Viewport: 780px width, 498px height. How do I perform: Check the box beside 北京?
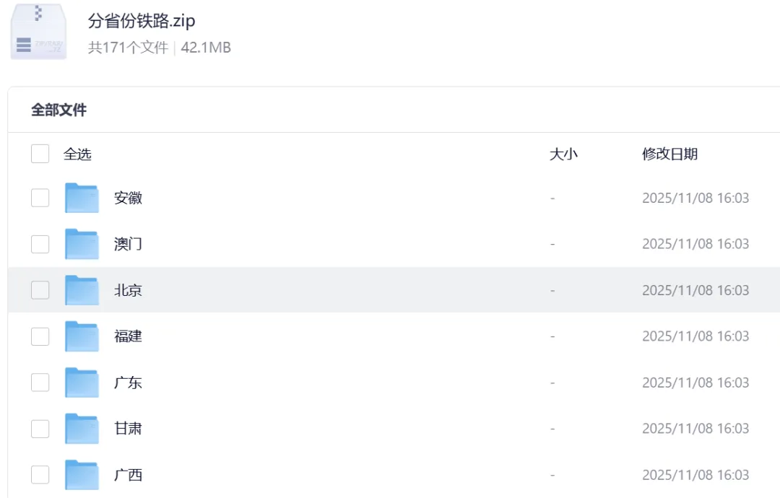tap(40, 290)
